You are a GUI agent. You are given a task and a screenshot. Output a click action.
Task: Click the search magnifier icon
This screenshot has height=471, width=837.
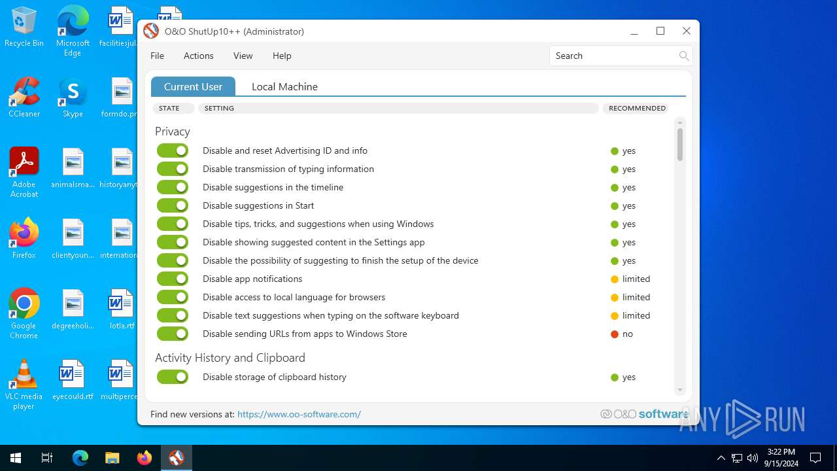pyautogui.click(x=684, y=56)
